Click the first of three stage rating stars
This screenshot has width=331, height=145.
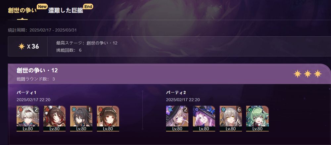298,74
